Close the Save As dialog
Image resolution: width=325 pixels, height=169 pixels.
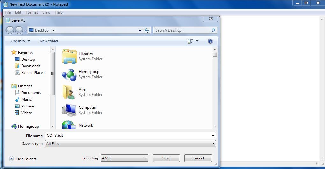(x=211, y=19)
